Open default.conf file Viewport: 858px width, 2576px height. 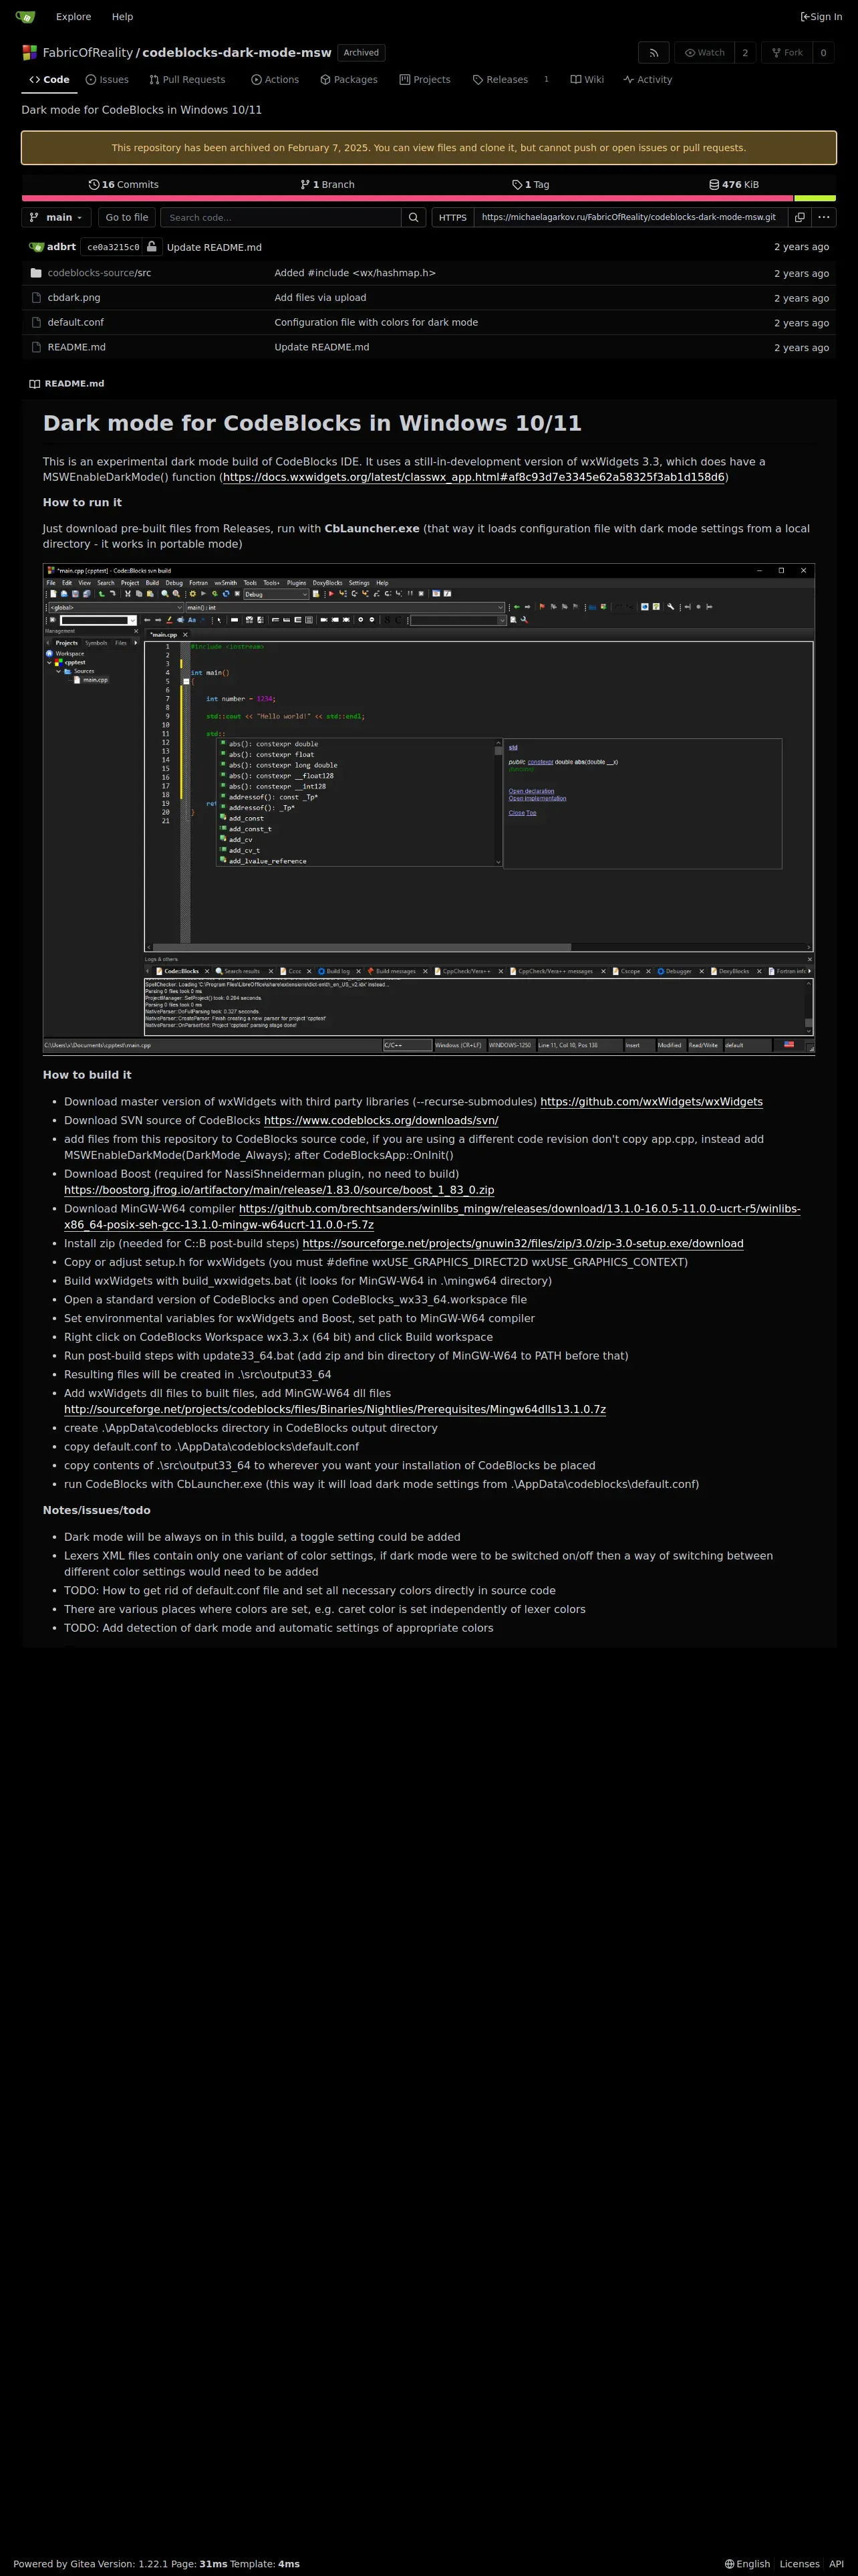click(x=76, y=323)
